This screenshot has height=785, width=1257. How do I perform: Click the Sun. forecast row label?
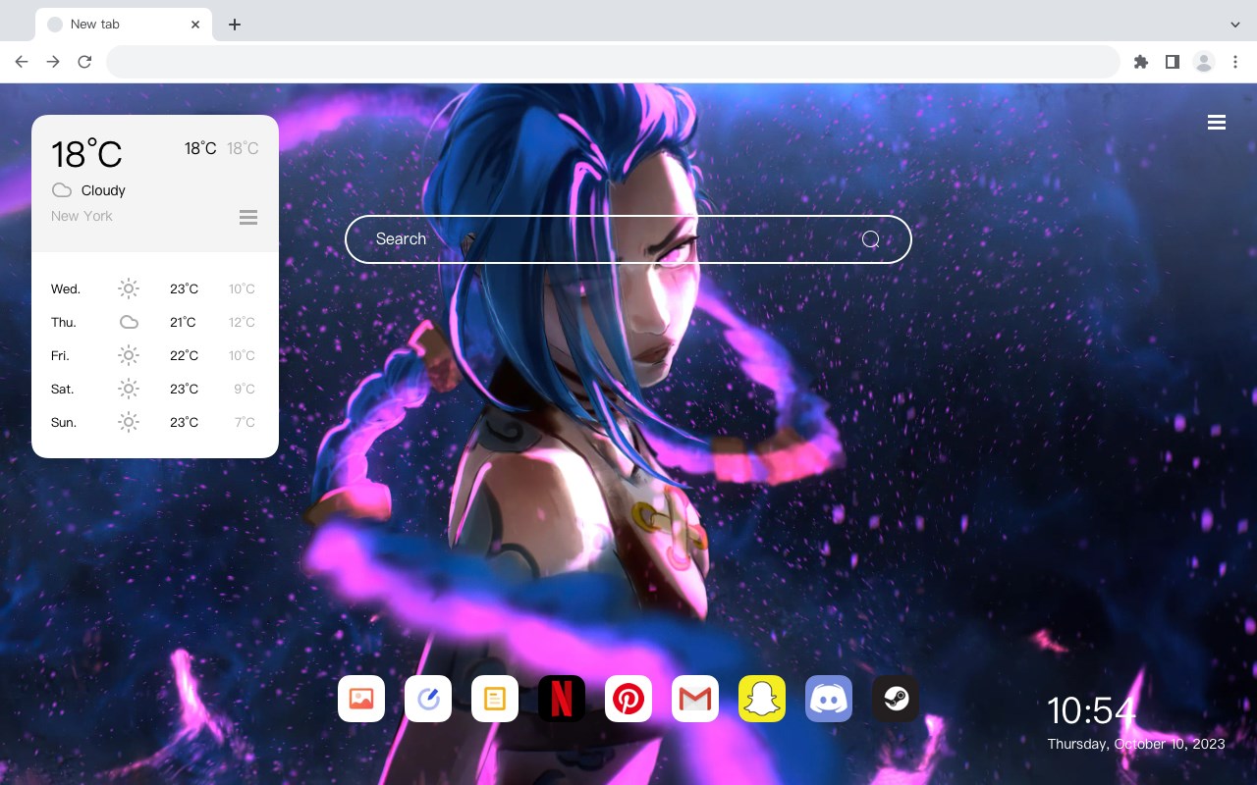[64, 422]
